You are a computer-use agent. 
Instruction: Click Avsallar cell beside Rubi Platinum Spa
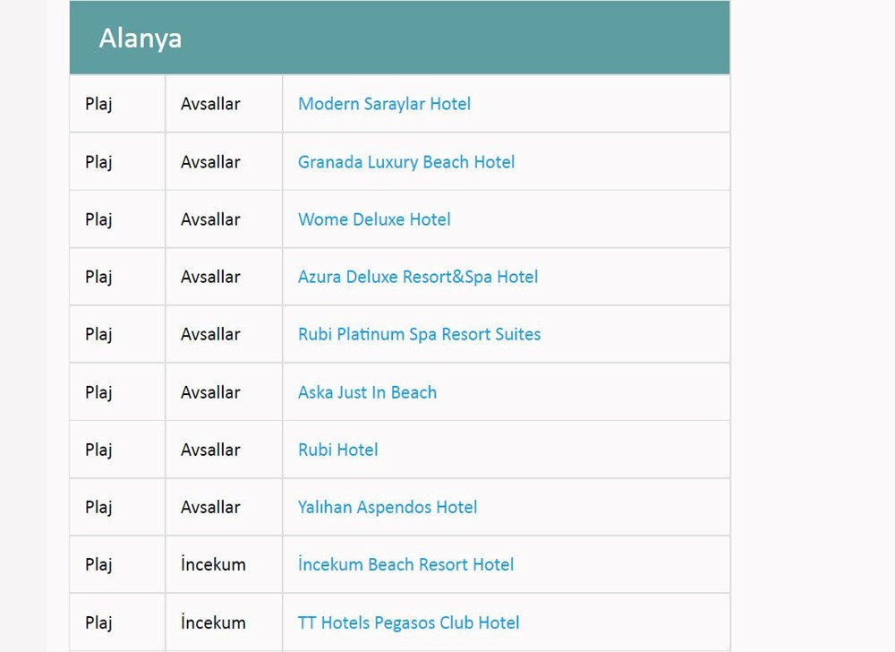coord(210,334)
